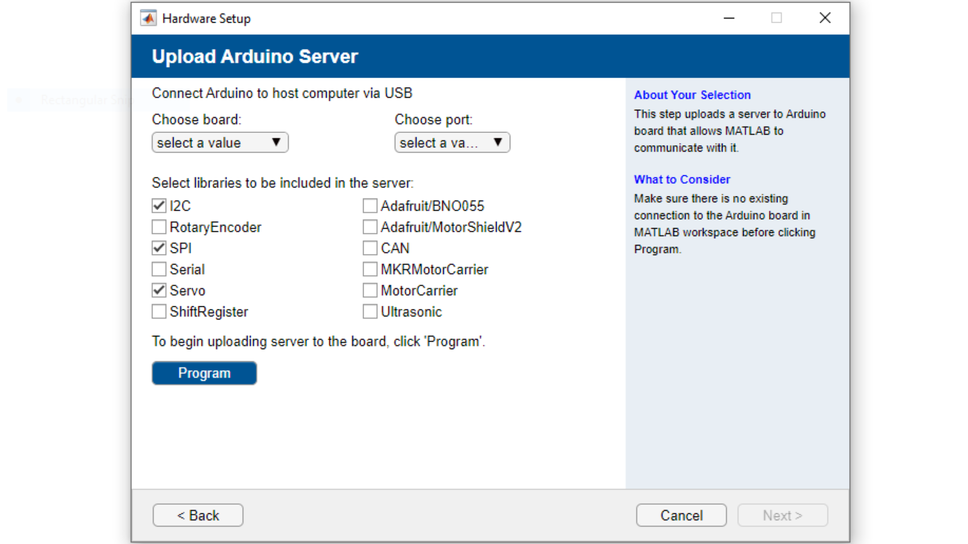Enable the Ultrasonic library checkbox
Screen dimensions: 968x544
370,311
